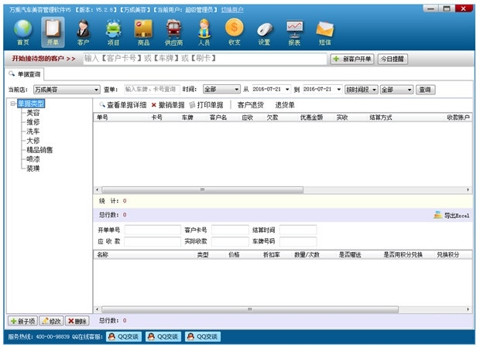Screen dimensions: 480x351
Task: Click the 新客户开单 button
Action: click(352, 59)
